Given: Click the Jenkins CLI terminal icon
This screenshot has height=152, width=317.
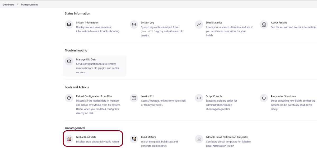Looking at the screenshot, I should point(134,98).
